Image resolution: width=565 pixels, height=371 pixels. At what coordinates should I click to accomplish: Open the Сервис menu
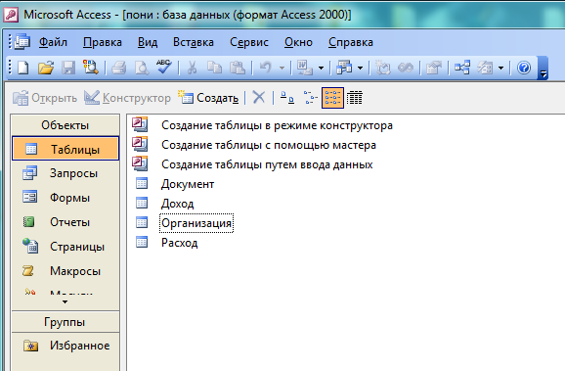(249, 42)
